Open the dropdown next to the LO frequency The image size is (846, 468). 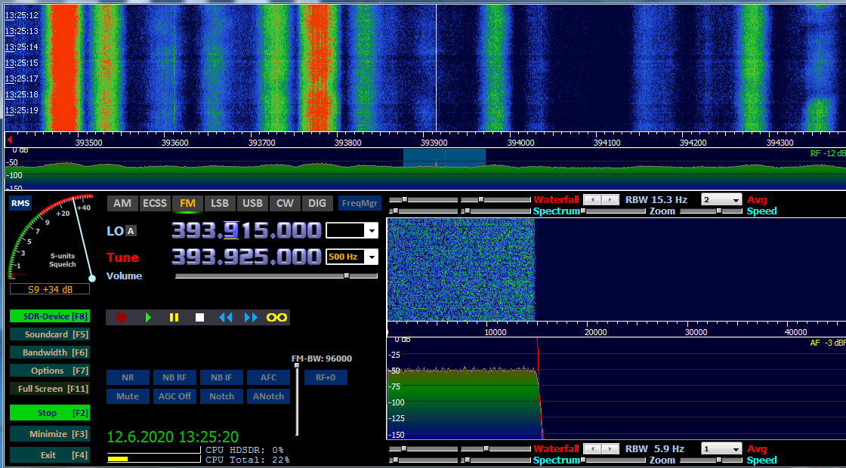pos(372,231)
